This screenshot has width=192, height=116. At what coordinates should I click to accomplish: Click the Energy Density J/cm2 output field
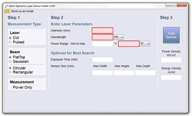click(171, 77)
